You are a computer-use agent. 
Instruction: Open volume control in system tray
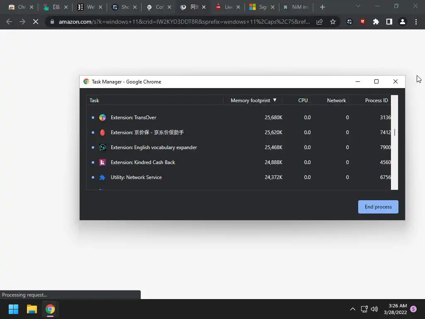(374, 309)
